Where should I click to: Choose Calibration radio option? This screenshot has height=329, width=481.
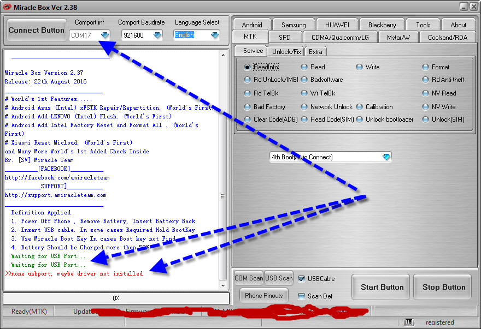[x=374, y=107]
